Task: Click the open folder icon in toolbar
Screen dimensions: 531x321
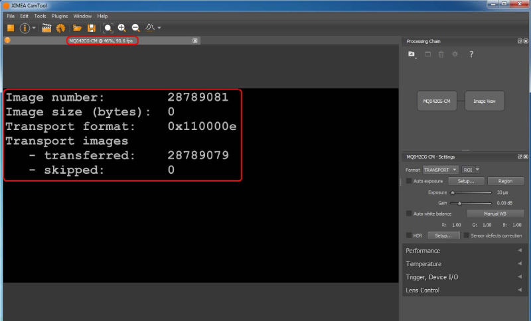Action: (x=78, y=28)
